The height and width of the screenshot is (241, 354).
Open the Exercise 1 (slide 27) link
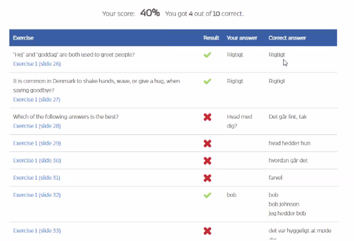click(37, 100)
